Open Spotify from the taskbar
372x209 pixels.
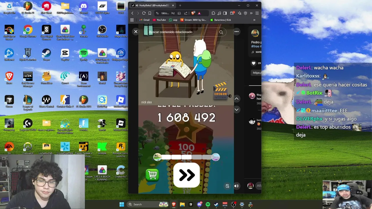pyautogui.click(x=208, y=204)
